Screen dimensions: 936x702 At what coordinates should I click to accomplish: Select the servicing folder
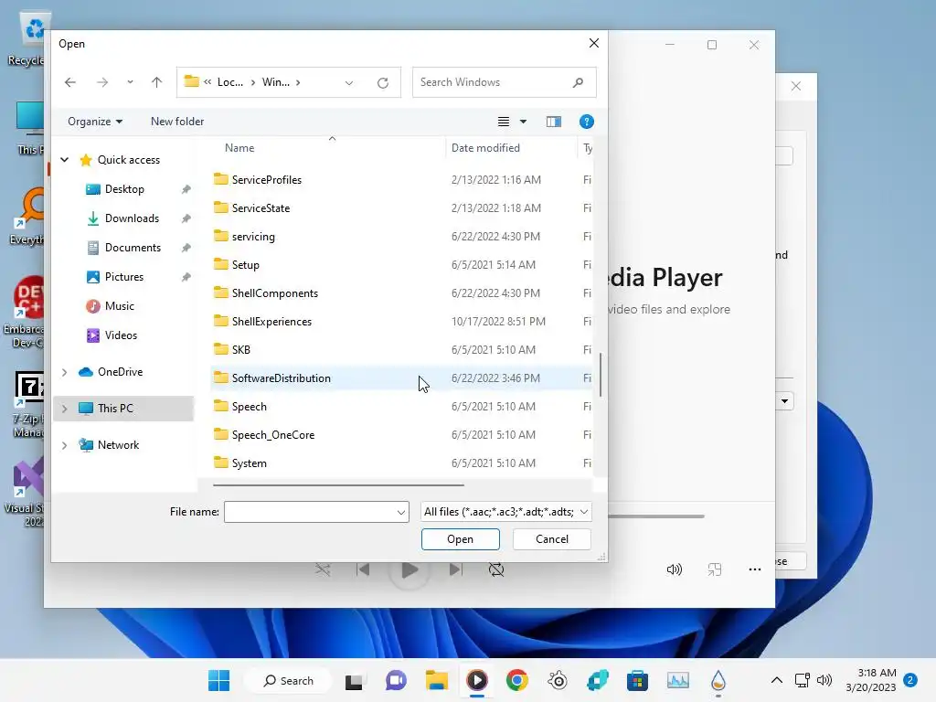coord(253,237)
